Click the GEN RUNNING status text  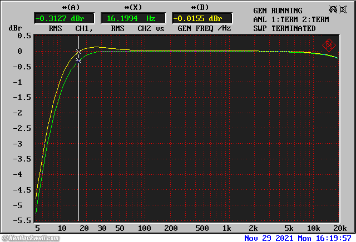click(x=278, y=11)
